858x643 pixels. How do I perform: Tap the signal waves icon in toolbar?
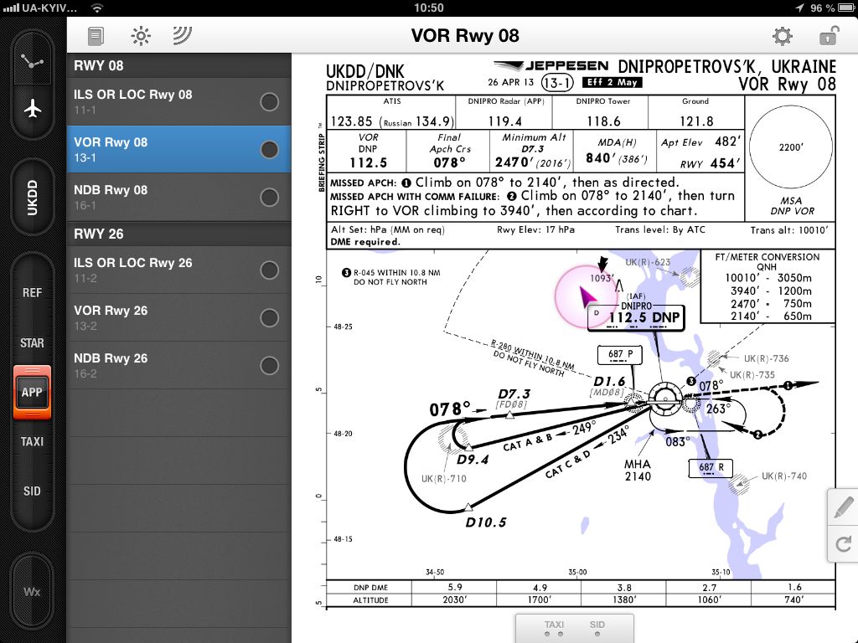[x=182, y=36]
